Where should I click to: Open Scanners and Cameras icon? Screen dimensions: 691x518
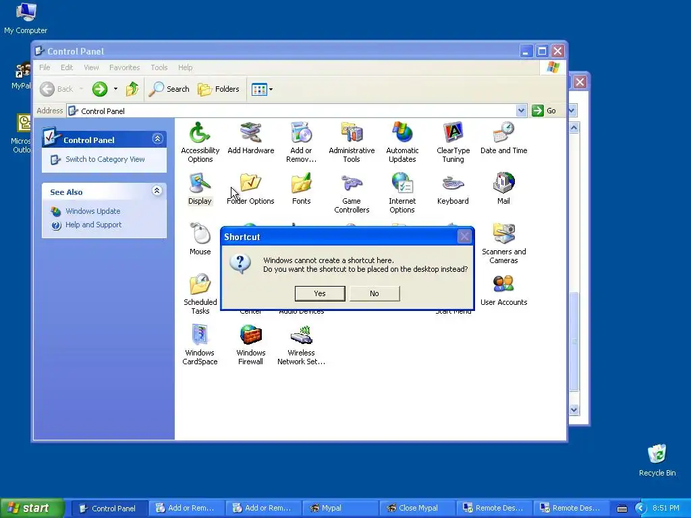pos(503,243)
